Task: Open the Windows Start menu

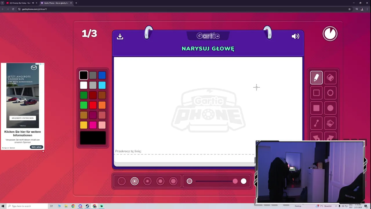Action: coord(3,206)
